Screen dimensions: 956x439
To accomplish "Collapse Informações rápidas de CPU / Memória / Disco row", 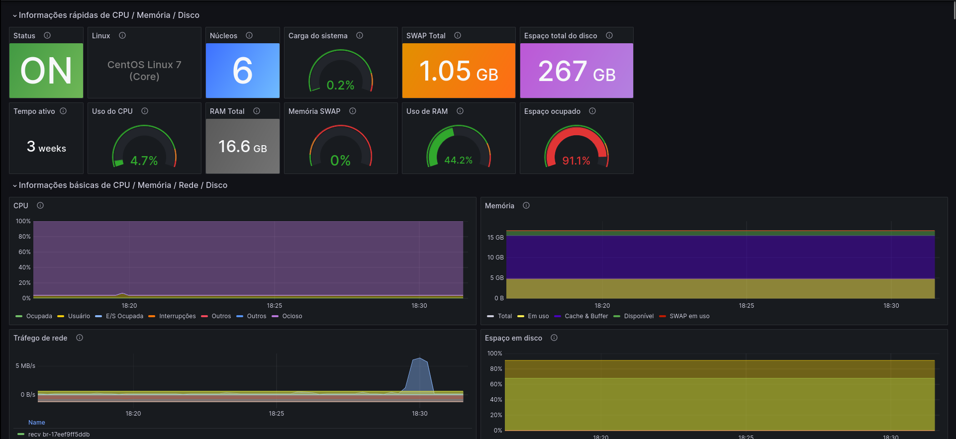I will tap(109, 15).
